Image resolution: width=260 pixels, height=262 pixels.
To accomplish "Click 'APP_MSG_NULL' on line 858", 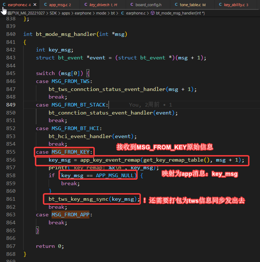I will pyautogui.click(x=115, y=175).
